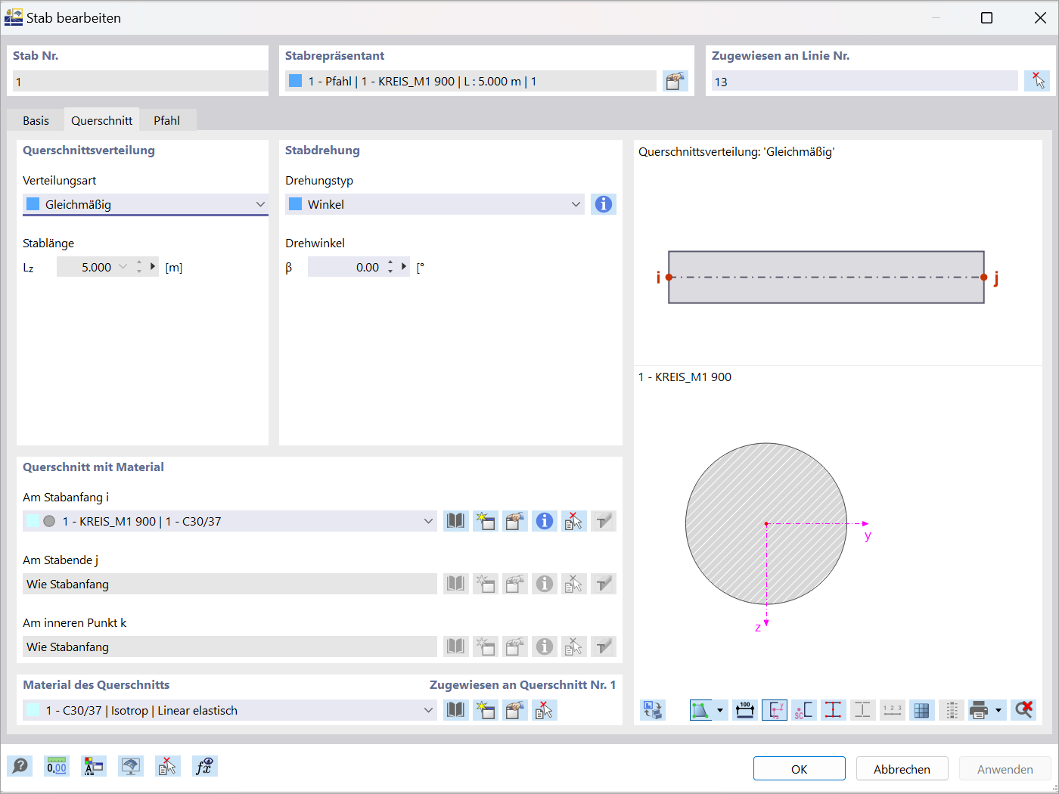Click the Zugewiesen an Linie Nr. field

865,82
